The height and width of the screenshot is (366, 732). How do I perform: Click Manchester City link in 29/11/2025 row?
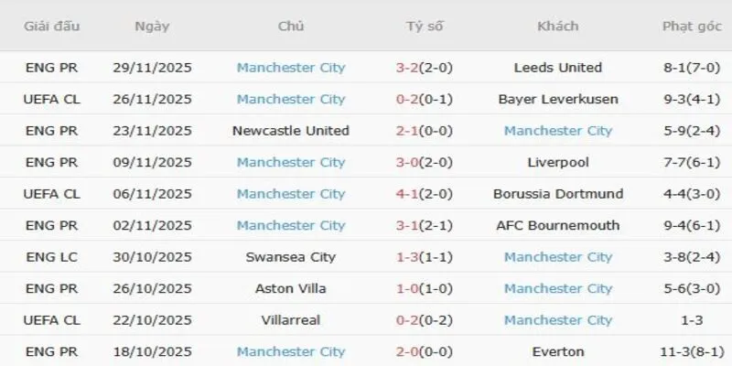click(x=291, y=68)
